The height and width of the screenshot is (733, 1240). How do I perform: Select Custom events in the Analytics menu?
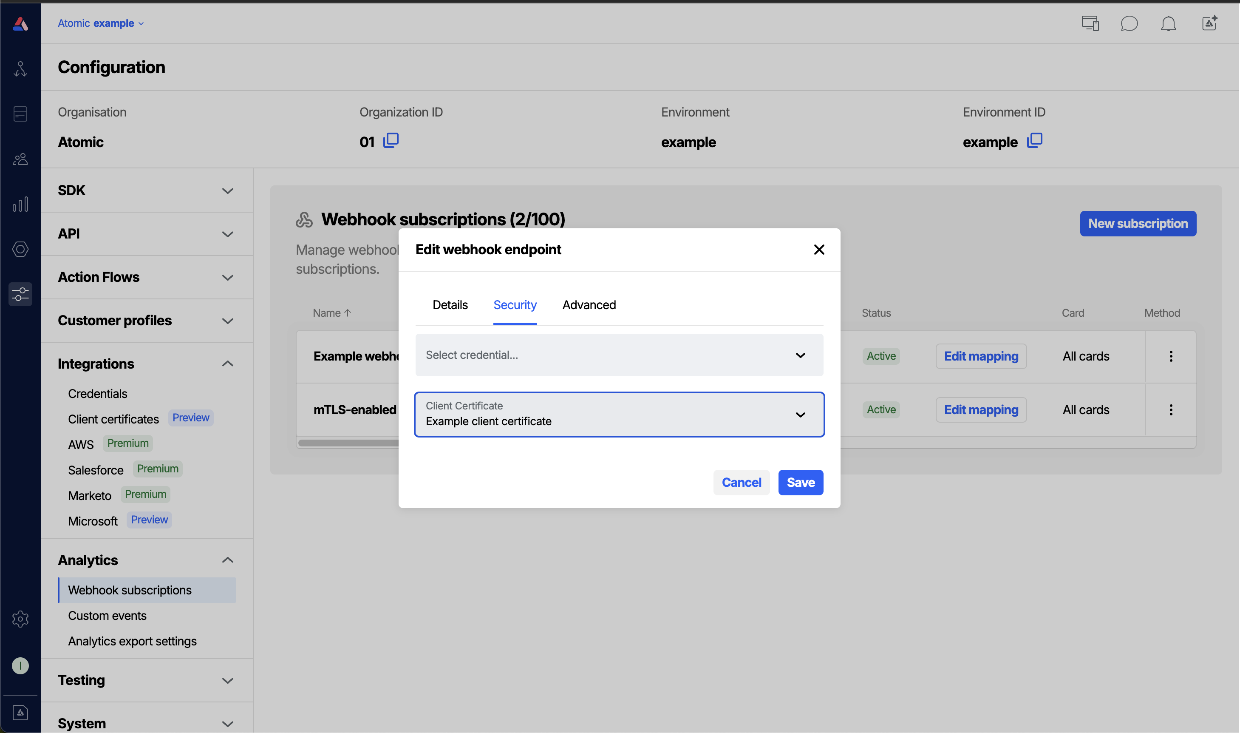[107, 616]
